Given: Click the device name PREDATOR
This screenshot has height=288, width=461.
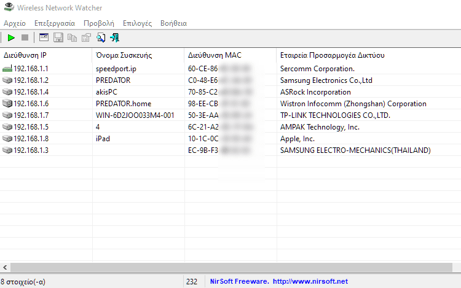Looking at the screenshot, I should tap(113, 80).
